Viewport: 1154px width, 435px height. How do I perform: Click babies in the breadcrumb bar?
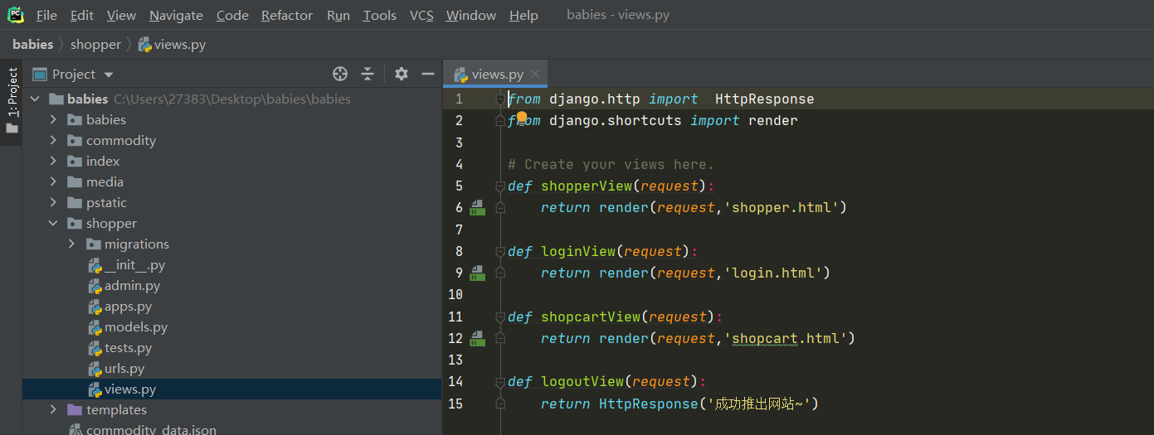(x=33, y=45)
